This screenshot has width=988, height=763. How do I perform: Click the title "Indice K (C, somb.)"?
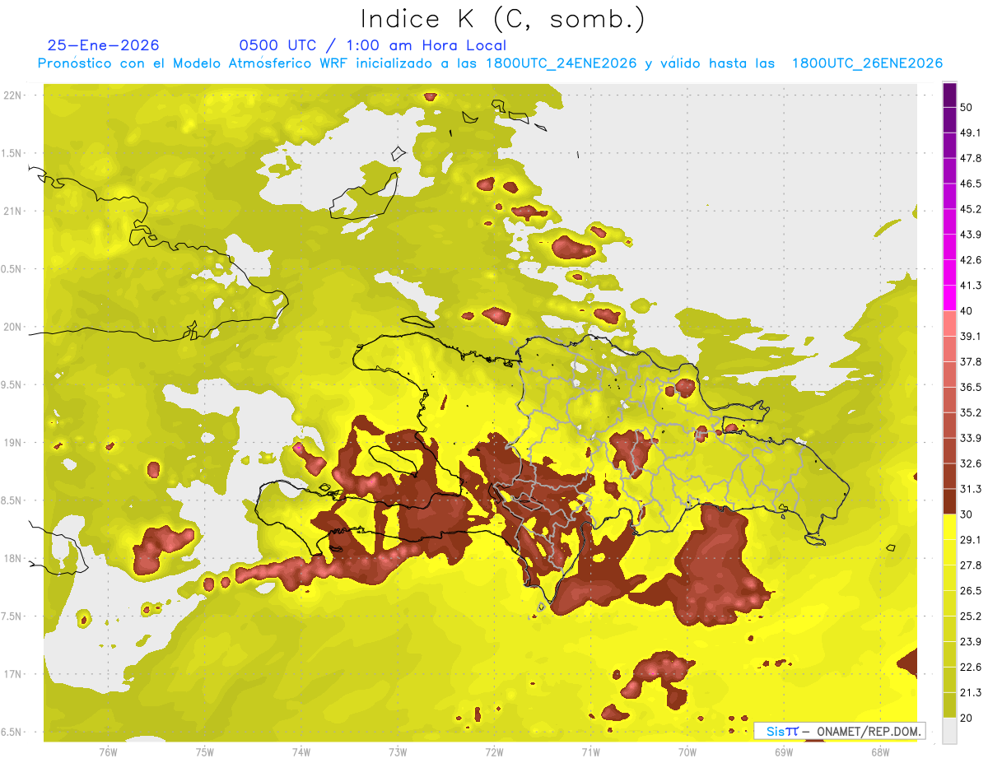tap(502, 20)
